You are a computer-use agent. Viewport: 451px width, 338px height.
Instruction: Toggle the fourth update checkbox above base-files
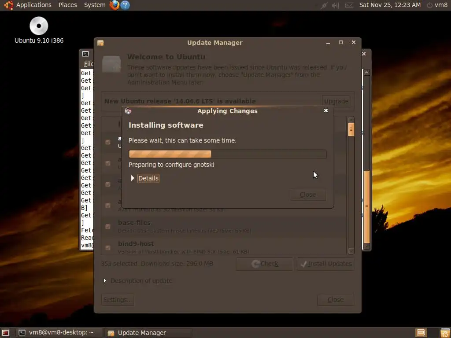click(108, 206)
